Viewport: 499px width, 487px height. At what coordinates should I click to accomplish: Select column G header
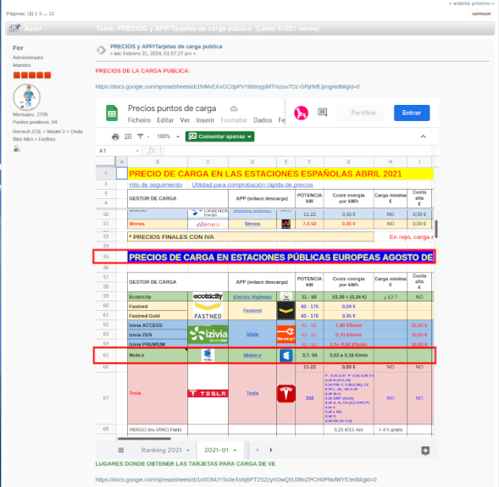coord(349,162)
